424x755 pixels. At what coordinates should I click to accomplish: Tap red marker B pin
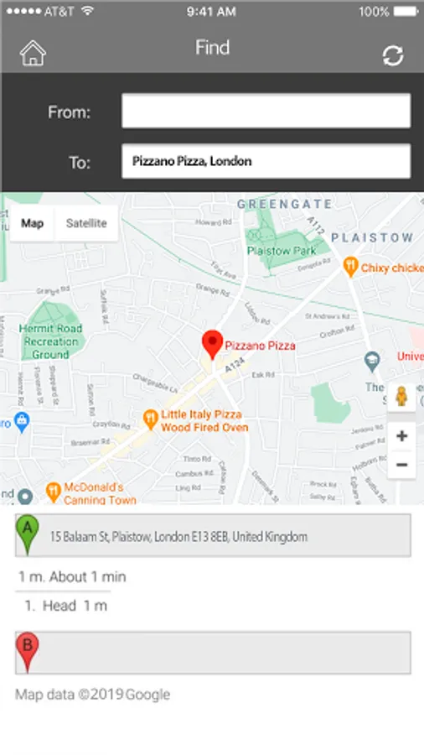[28, 652]
